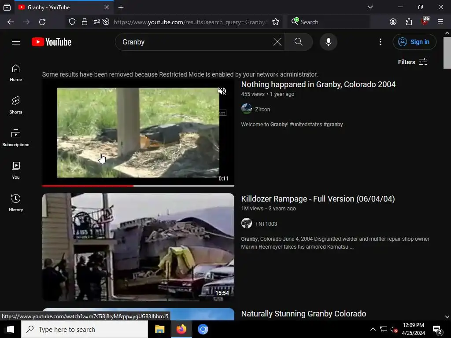This screenshot has width=451, height=338.
Task: Start voice search with the microphone
Action: point(328,42)
